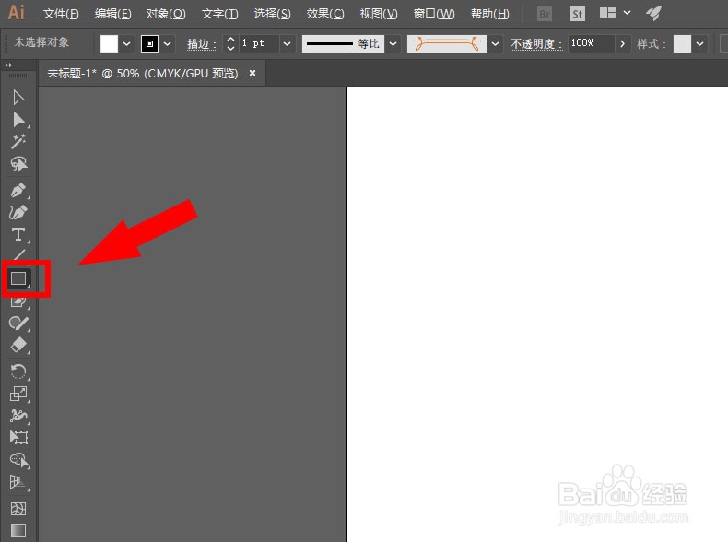The width and height of the screenshot is (728, 542).
Task: Open the 视图(V) menu
Action: click(x=379, y=14)
